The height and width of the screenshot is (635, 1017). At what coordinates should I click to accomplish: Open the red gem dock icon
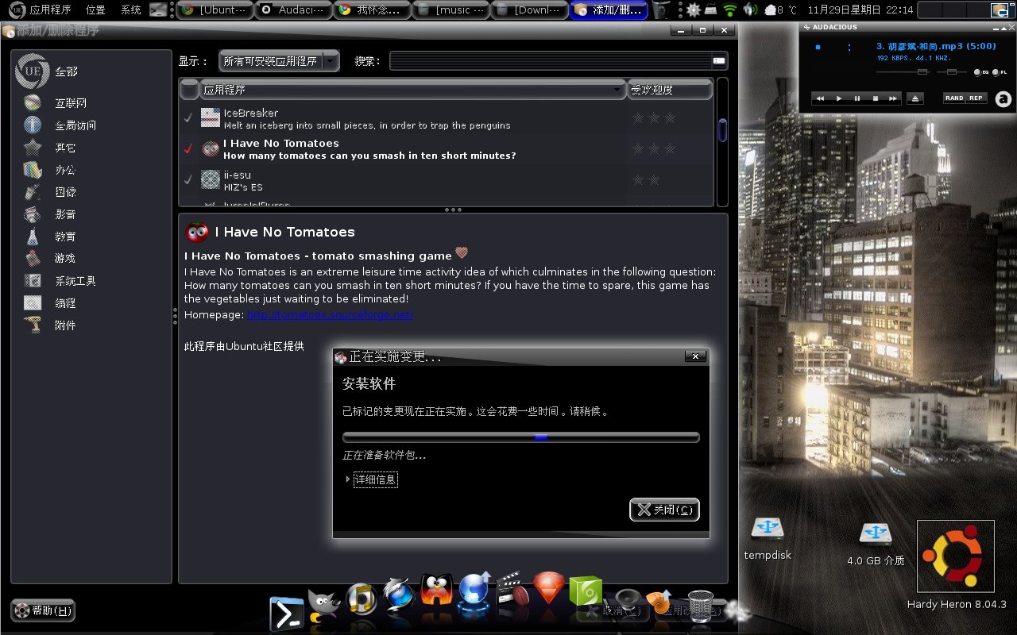(x=550, y=590)
